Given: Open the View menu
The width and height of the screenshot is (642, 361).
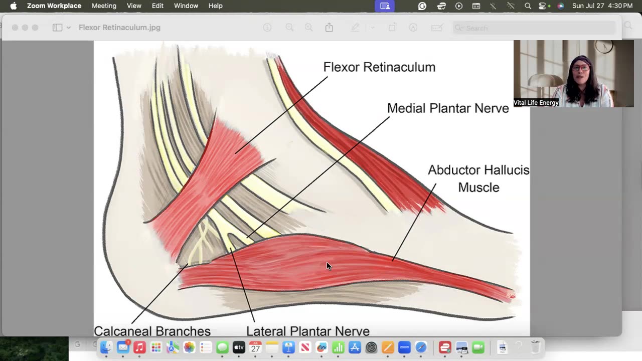Looking at the screenshot, I should 134,6.
